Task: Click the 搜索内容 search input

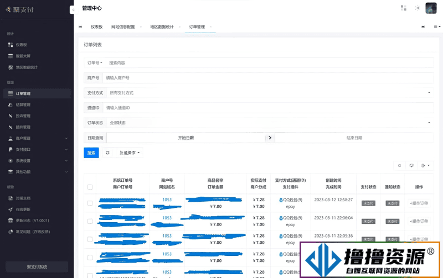Action: click(270, 63)
